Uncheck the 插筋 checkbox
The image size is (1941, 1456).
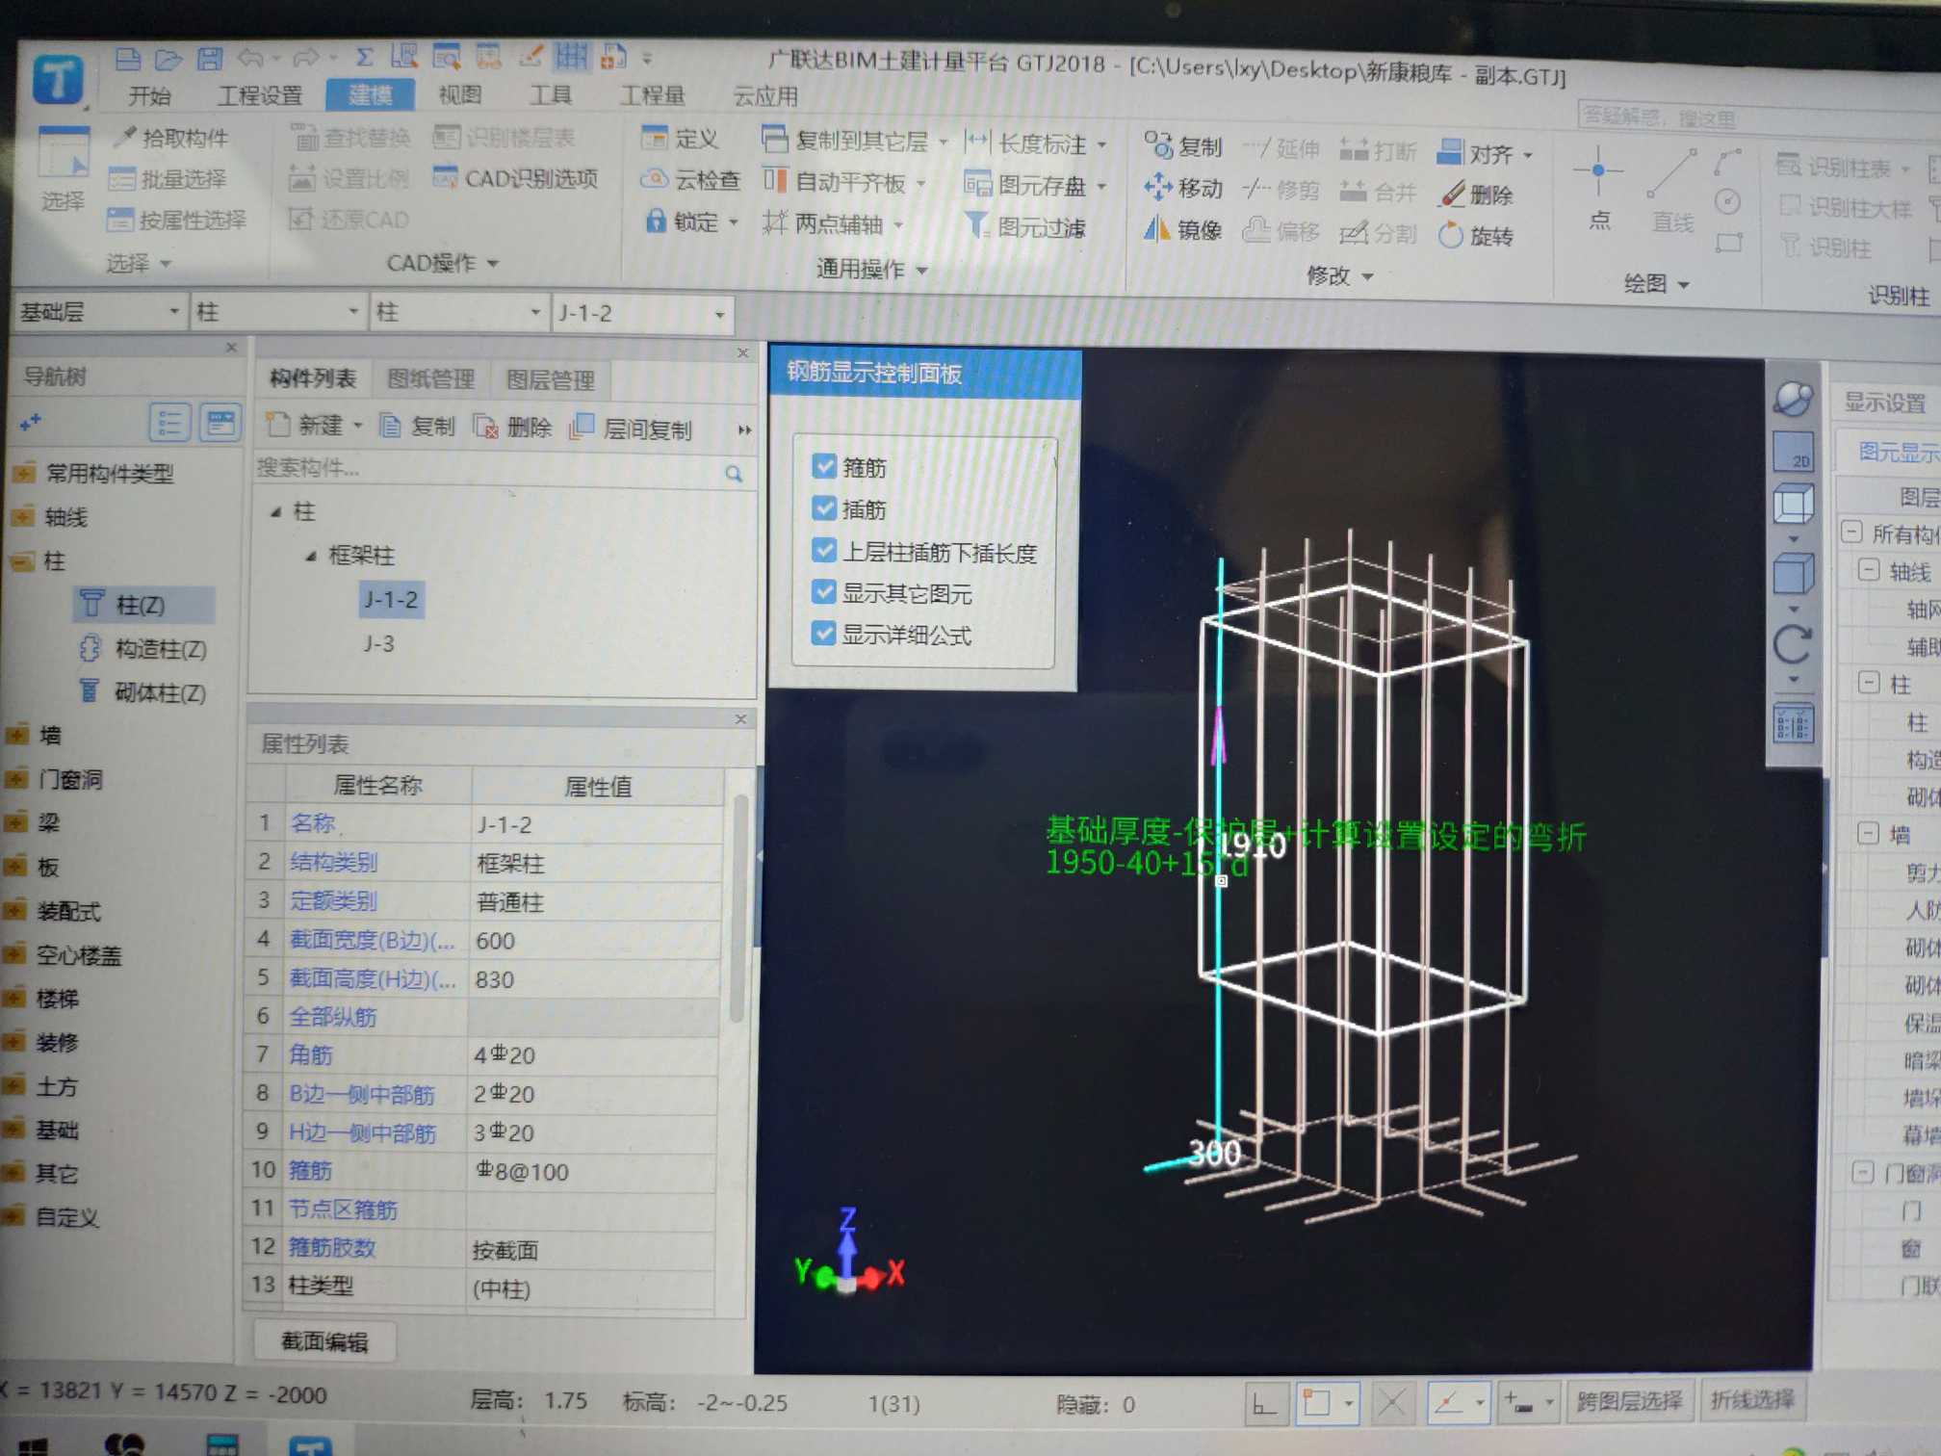point(824,507)
